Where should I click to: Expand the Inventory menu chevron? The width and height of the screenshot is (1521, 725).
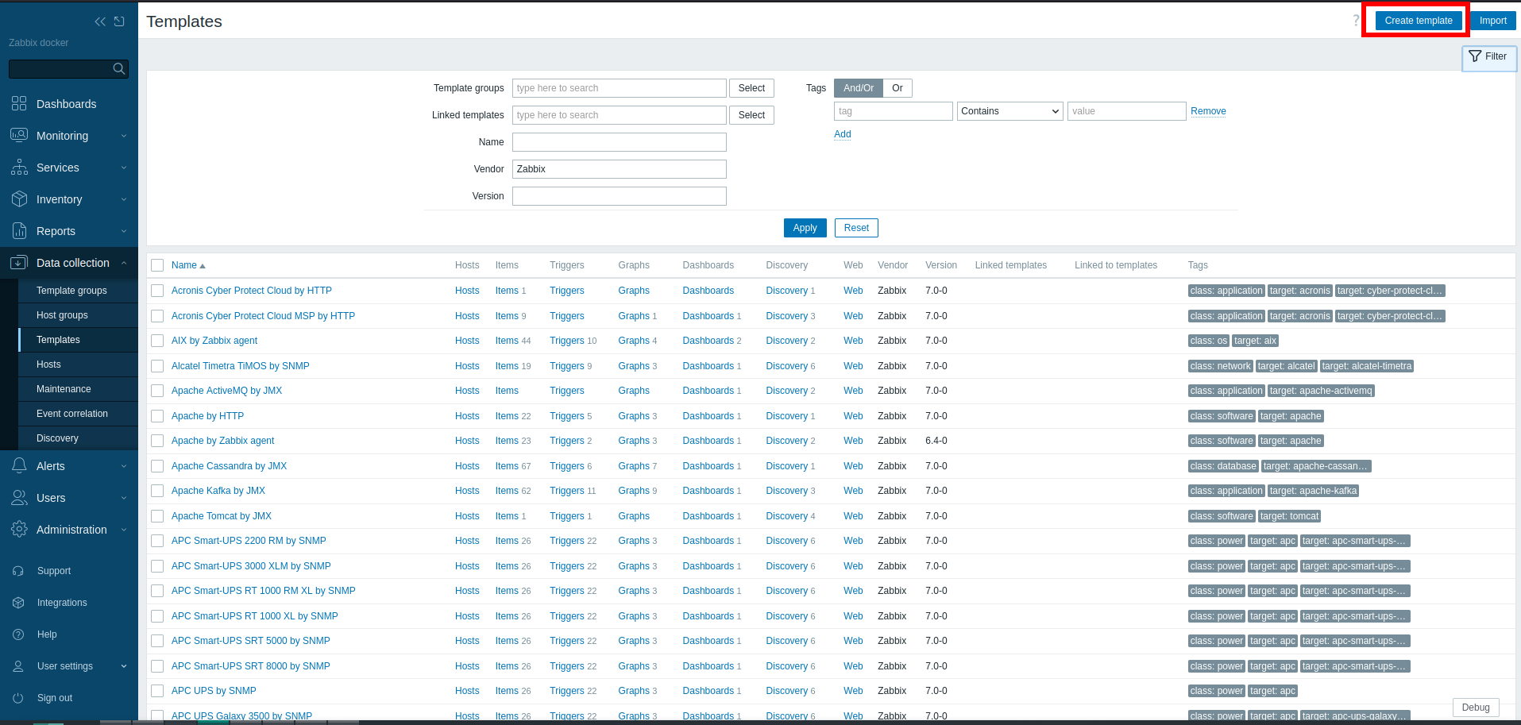coord(124,199)
